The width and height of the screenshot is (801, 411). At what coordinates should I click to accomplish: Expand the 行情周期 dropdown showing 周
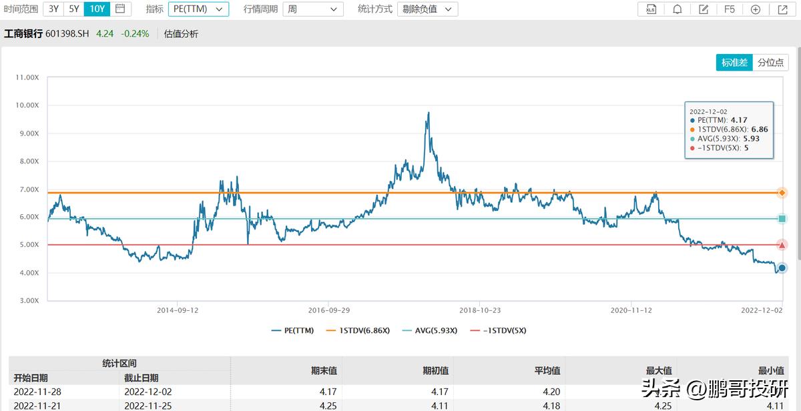[312, 9]
